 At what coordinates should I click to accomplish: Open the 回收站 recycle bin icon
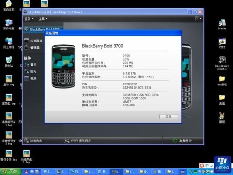coord(9,62)
